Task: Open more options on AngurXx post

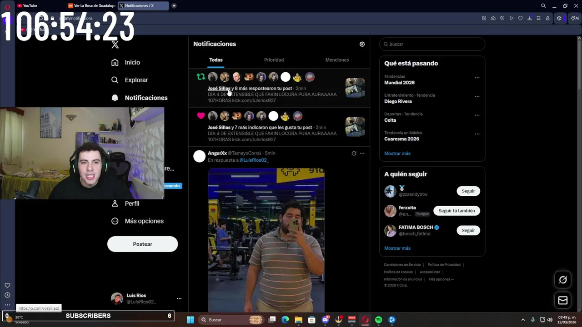Action: (x=362, y=154)
